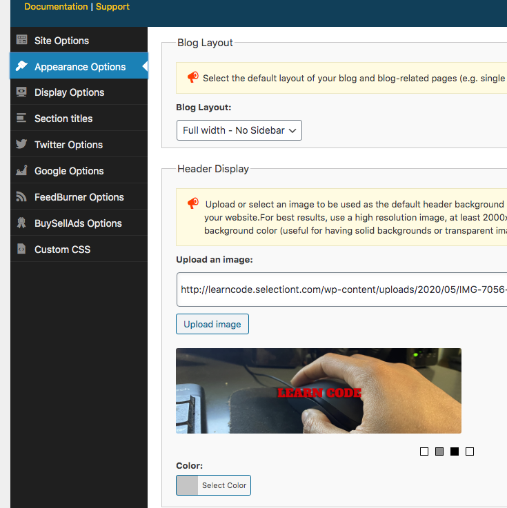The image size is (507, 508).
Task: Select the gray preview background swatch
Action: click(x=439, y=451)
